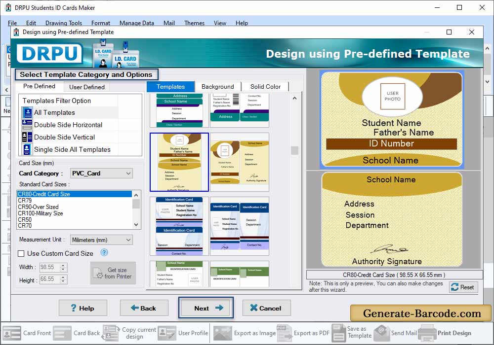The image size is (494, 345).
Task: Select the green School Name vertical template thumbnail
Action: coord(179,274)
